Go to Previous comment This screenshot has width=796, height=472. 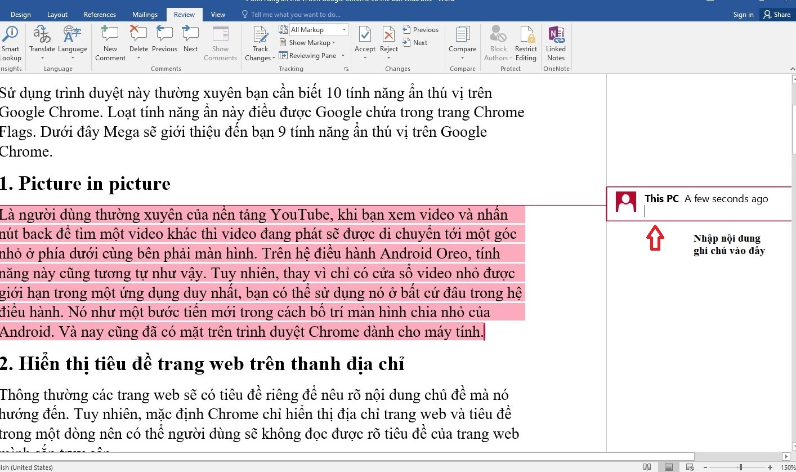164,39
